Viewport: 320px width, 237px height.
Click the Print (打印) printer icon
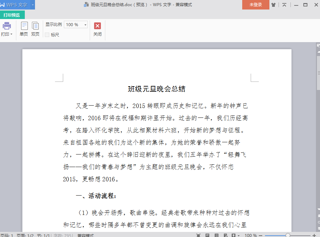[x=7, y=26]
